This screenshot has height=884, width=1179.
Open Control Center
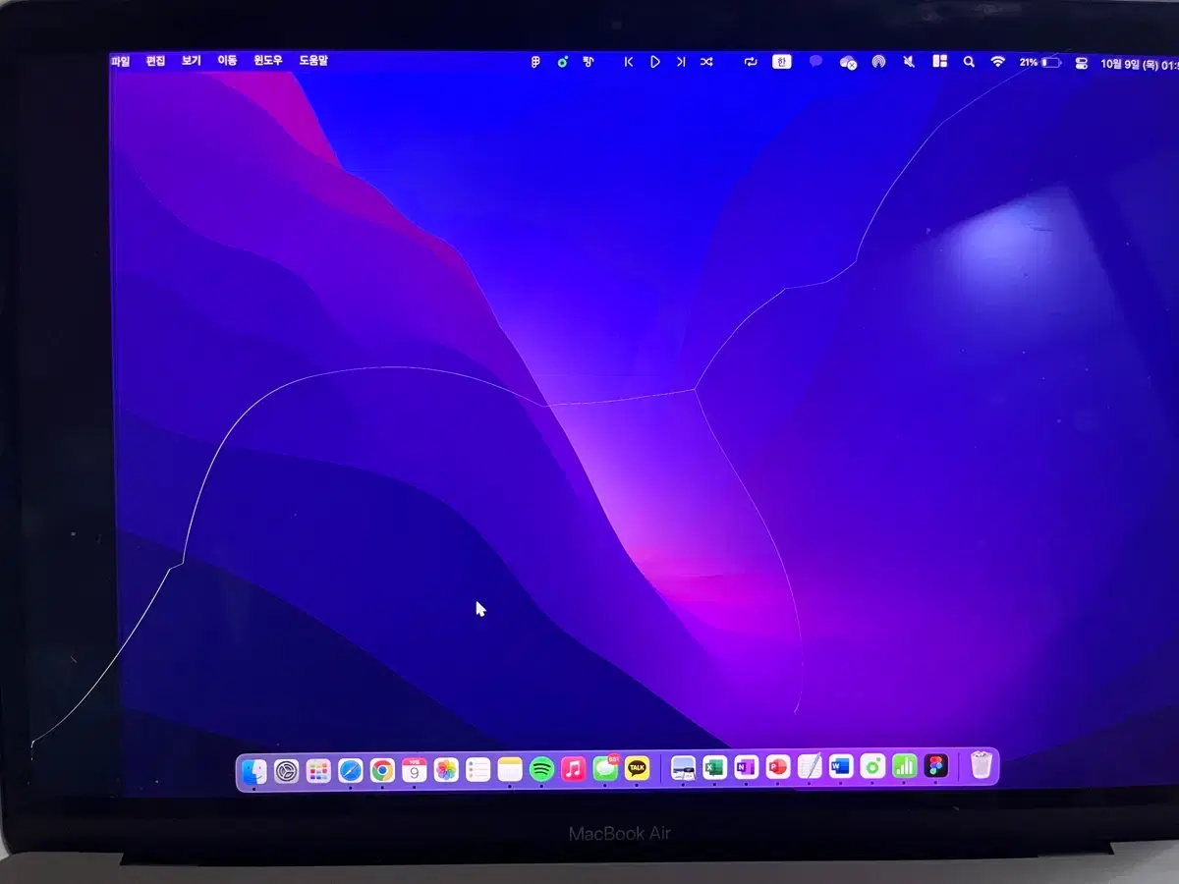(1082, 63)
